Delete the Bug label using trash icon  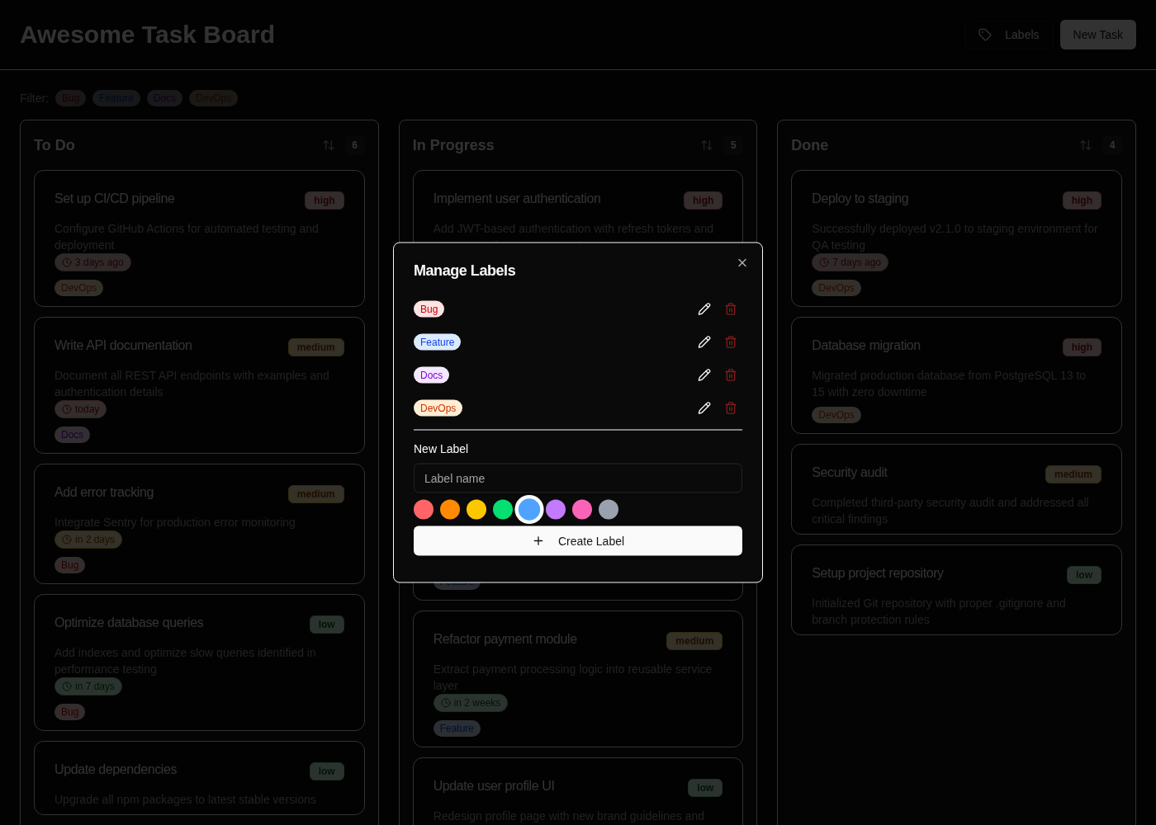pos(731,309)
